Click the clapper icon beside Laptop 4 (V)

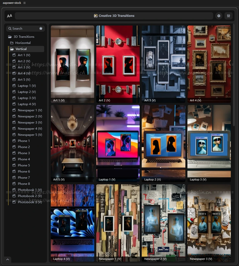[14, 104]
